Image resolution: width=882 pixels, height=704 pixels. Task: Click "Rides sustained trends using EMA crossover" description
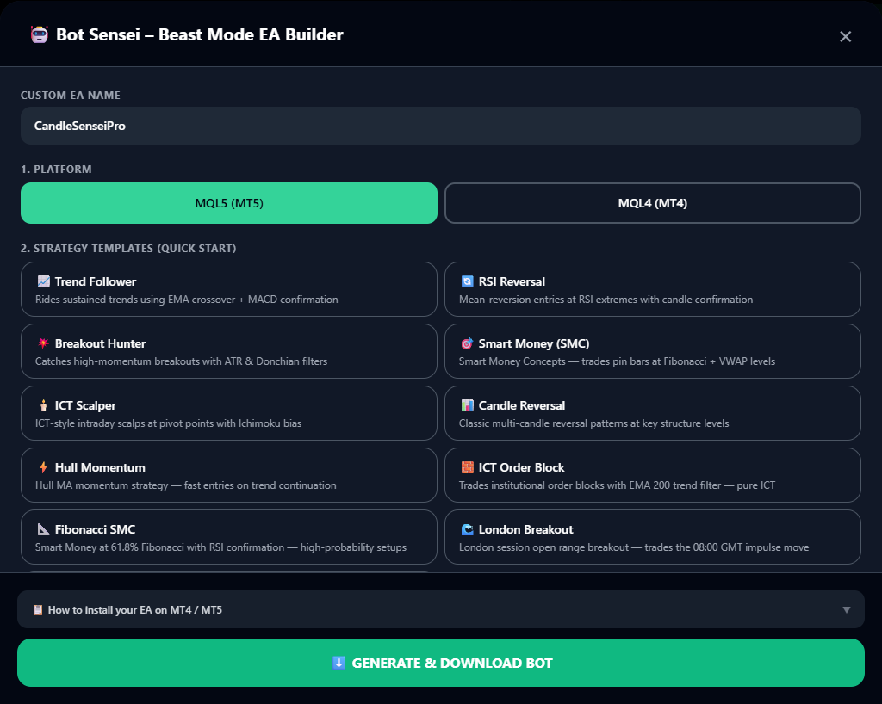coord(187,300)
